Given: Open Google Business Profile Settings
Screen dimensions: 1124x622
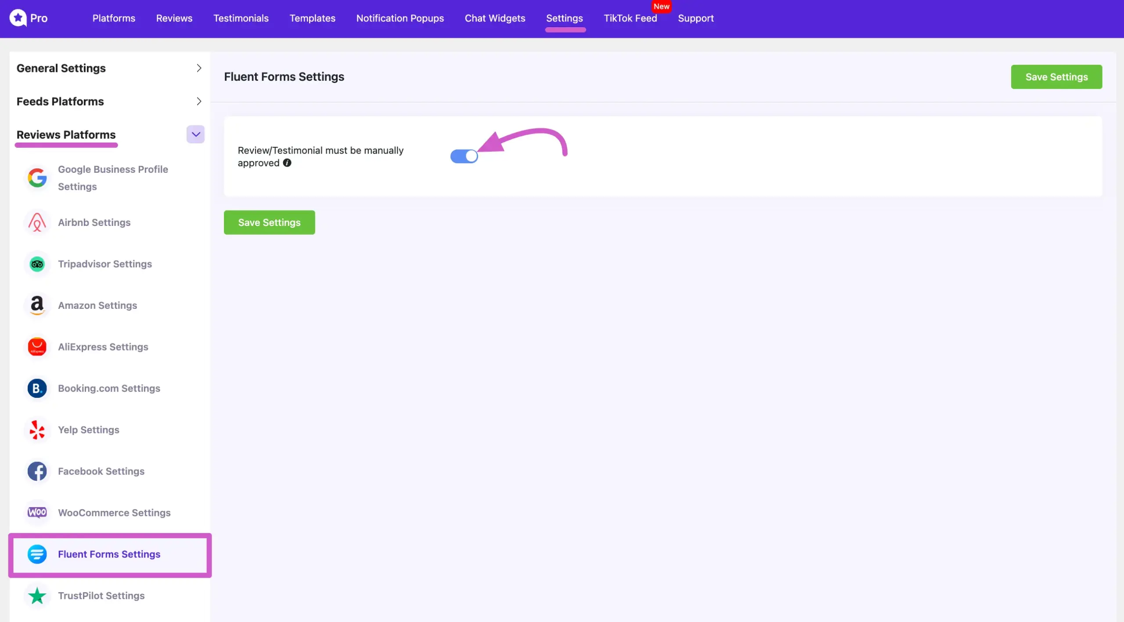Looking at the screenshot, I should pos(113,178).
